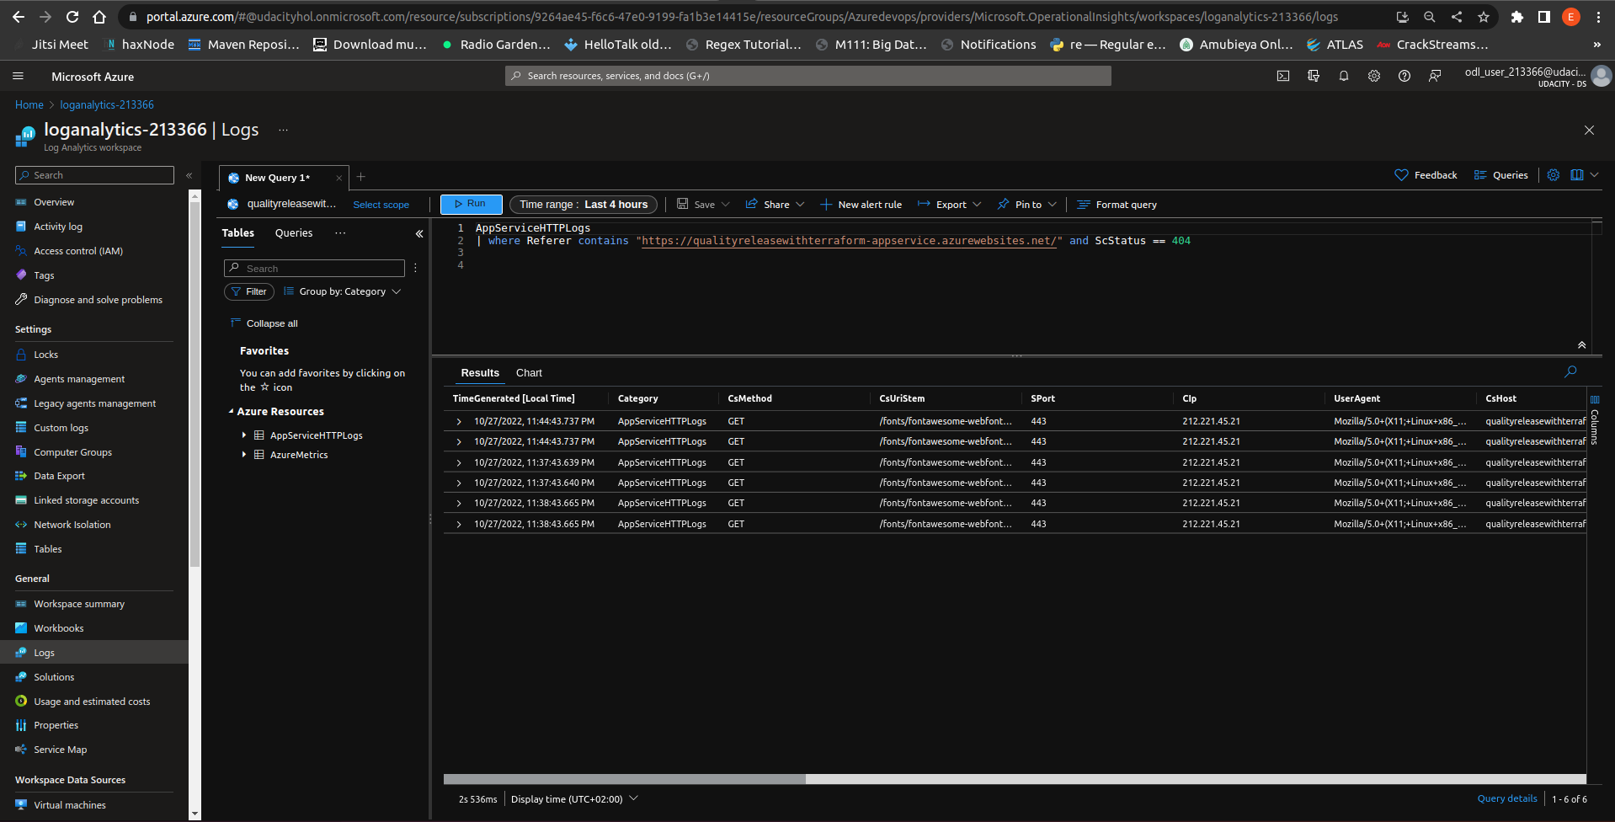
Task: Open the Feedback button
Action: coord(1426,175)
